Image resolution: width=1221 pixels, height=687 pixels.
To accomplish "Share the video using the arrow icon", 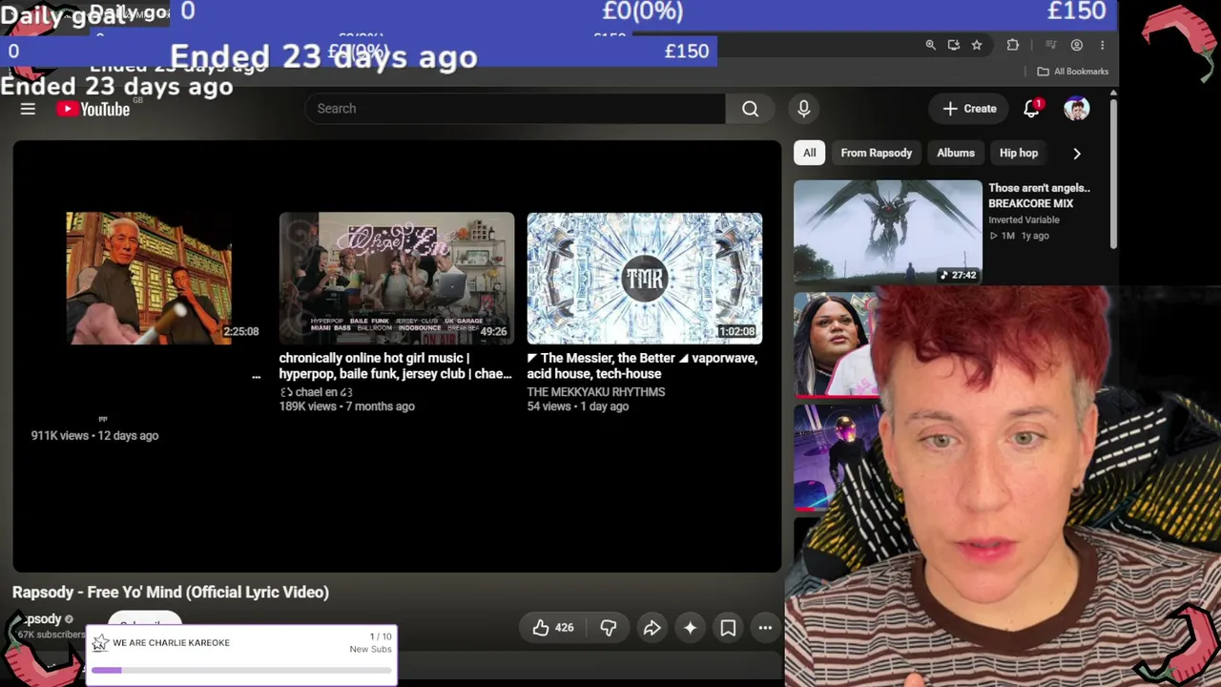I will pos(652,628).
